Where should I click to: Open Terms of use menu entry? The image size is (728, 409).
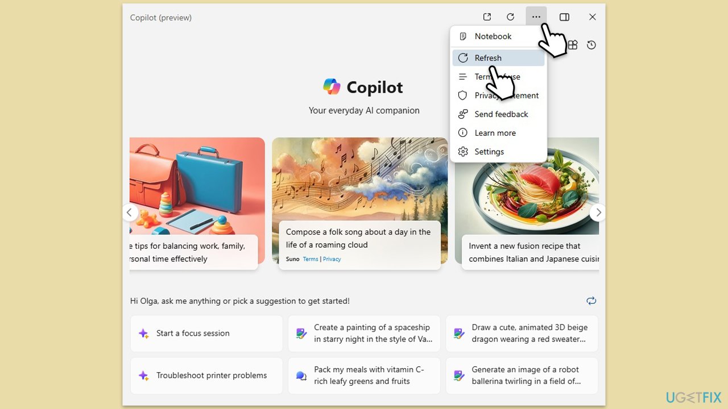498,77
